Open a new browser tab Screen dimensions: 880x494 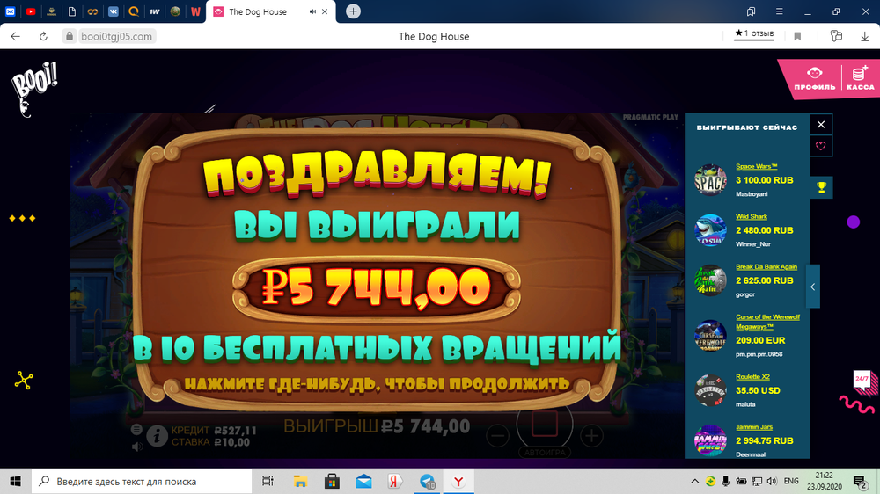(353, 11)
